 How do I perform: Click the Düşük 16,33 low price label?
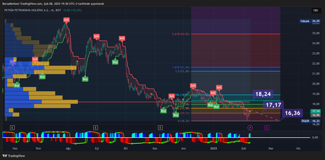pos(310,121)
